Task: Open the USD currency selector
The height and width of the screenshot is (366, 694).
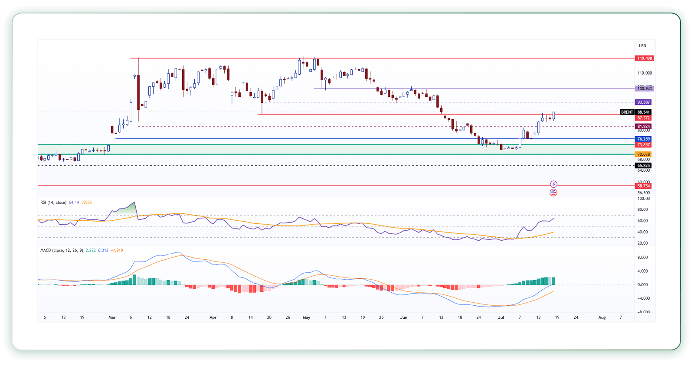Action: coord(642,46)
